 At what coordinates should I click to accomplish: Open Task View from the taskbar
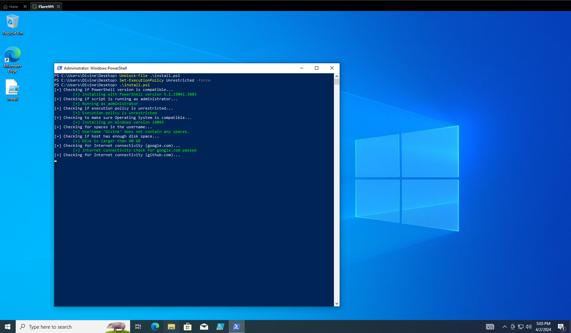tap(138, 327)
